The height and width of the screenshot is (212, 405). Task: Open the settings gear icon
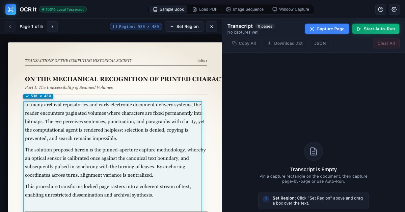tap(394, 9)
